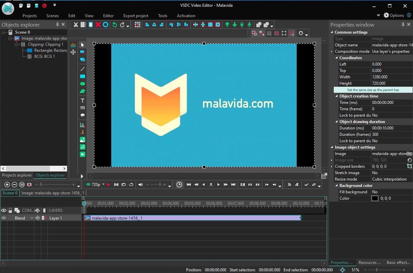Delete the selected object with red X

[x=98, y=25]
